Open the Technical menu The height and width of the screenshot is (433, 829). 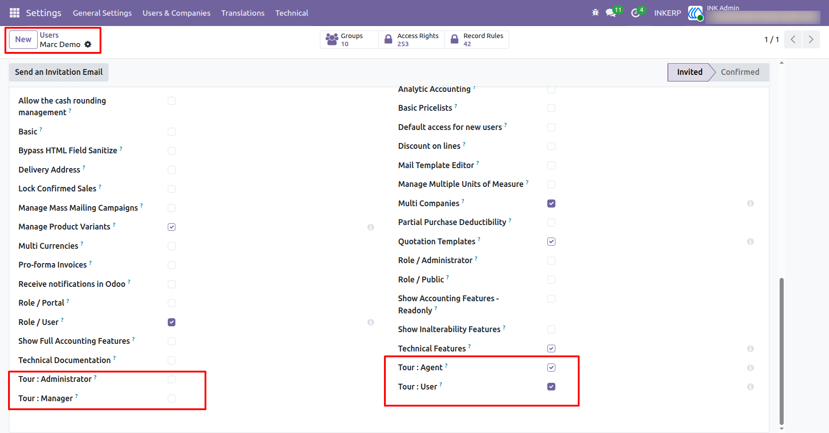pos(292,13)
